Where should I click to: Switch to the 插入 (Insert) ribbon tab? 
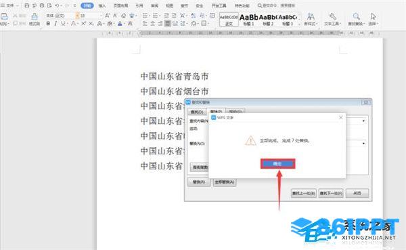(x=102, y=5)
